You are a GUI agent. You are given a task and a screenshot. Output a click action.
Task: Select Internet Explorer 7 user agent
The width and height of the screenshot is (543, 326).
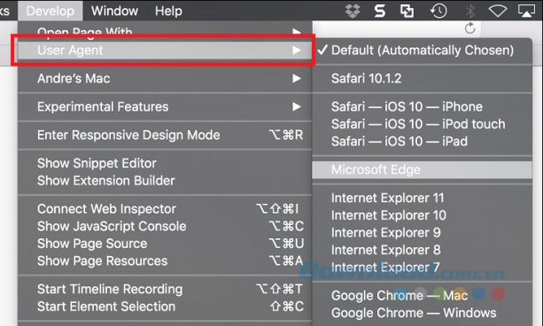pos(423,268)
